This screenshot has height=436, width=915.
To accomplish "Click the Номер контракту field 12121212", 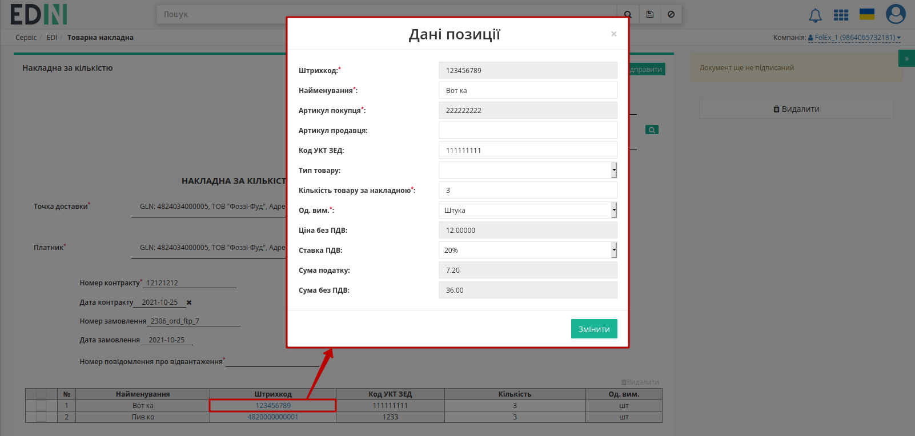I will (x=189, y=282).
